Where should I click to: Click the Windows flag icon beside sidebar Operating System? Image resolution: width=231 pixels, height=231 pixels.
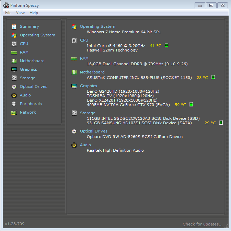pos(14,35)
